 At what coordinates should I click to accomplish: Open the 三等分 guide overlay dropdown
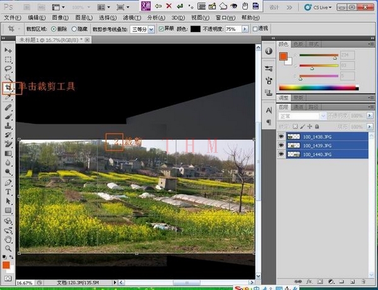[x=151, y=30]
